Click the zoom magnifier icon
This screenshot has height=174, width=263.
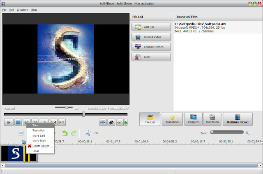(247, 133)
